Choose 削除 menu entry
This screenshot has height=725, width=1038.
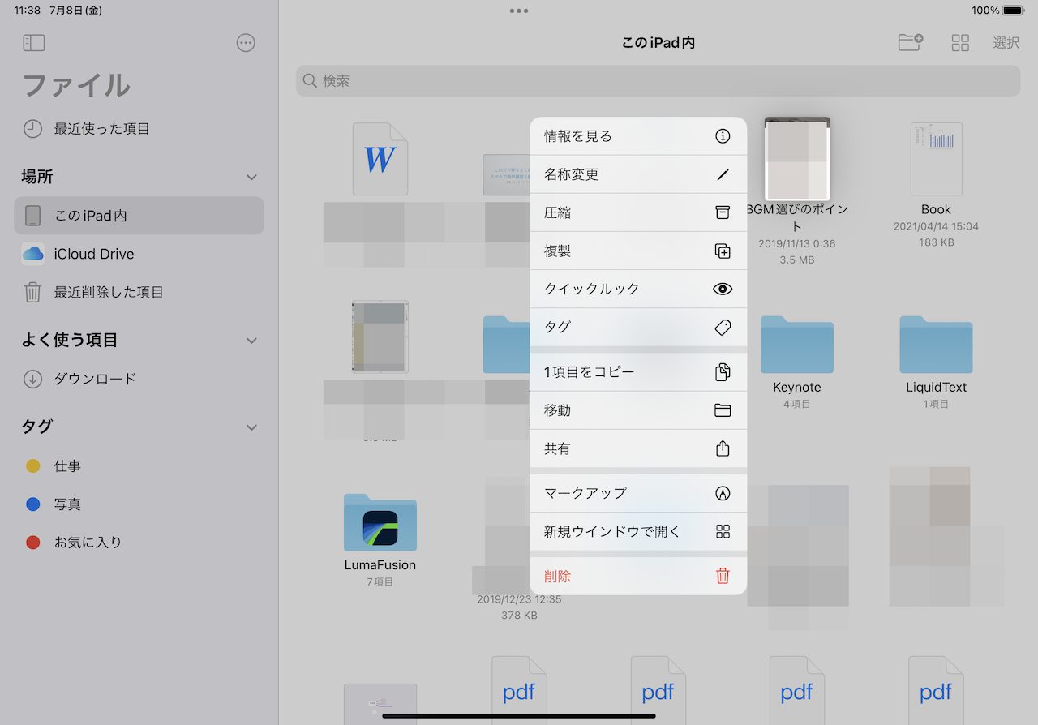(638, 576)
